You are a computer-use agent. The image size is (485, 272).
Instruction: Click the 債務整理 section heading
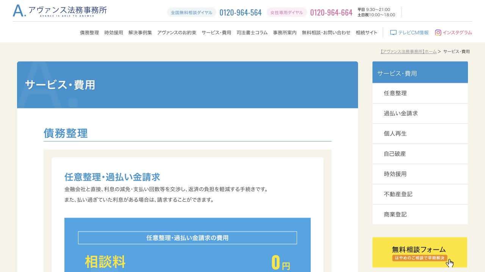66,133
